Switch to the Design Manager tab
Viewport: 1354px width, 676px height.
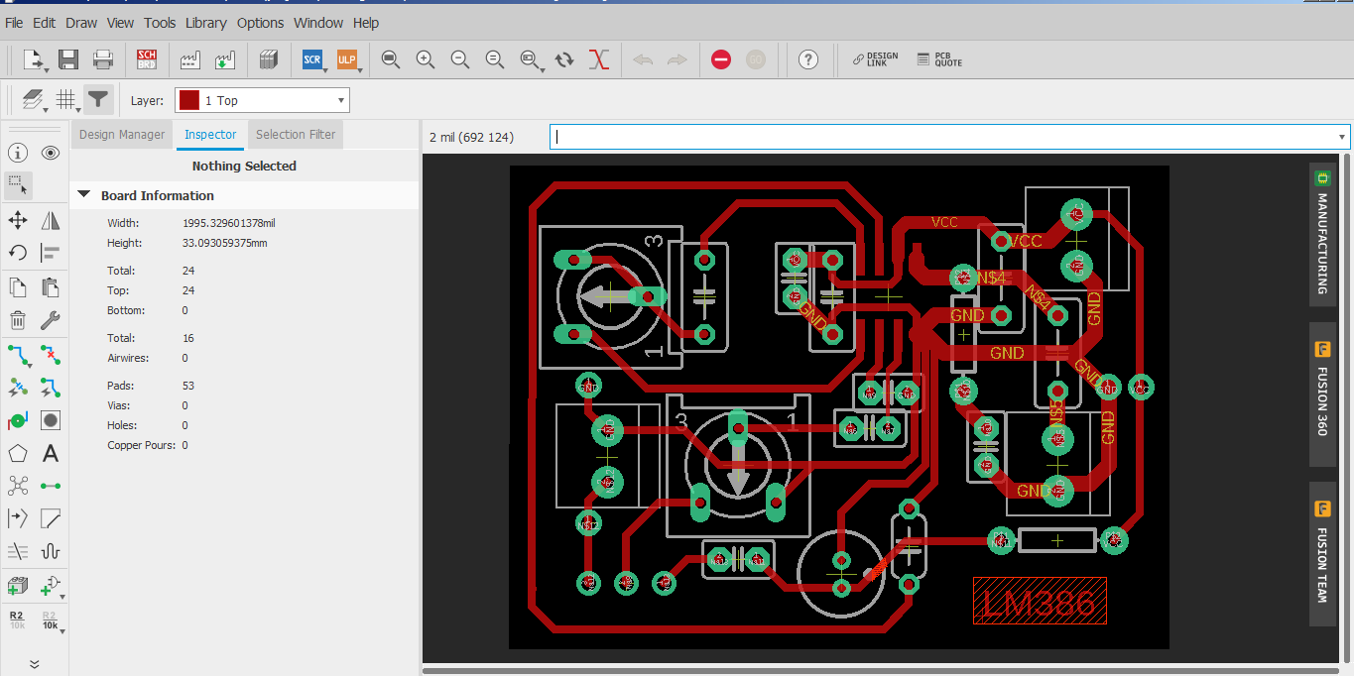[x=121, y=134]
